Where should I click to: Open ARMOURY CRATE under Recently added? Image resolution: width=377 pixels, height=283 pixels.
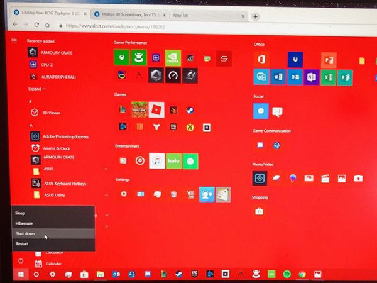[x=52, y=52]
